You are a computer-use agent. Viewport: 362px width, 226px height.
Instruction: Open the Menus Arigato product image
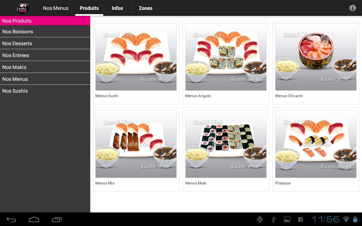point(226,57)
